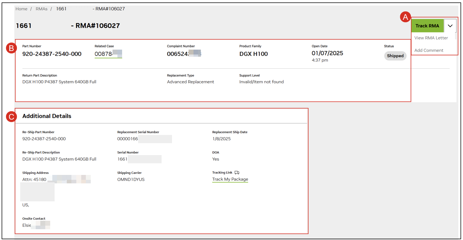
Task: Click the Complaint Number value
Action: [x=184, y=54]
